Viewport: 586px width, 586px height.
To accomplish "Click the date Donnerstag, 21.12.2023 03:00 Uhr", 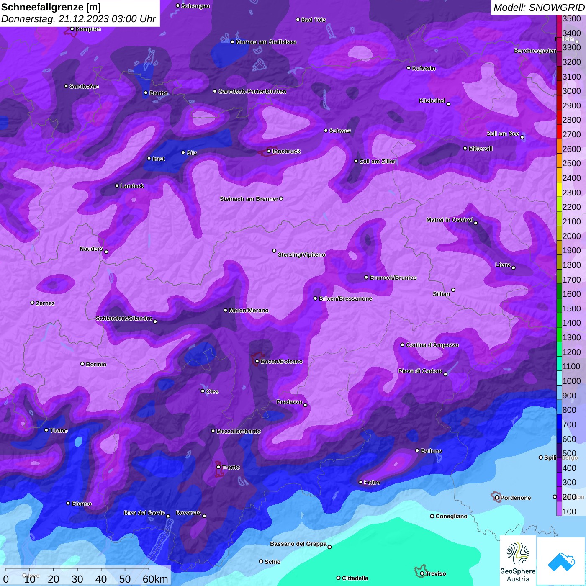I will [78, 19].
